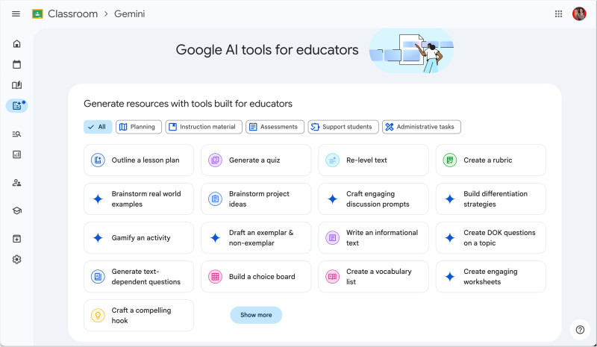Click the Brainstorm project ideas icon
The height and width of the screenshot is (347, 597).
tap(215, 198)
